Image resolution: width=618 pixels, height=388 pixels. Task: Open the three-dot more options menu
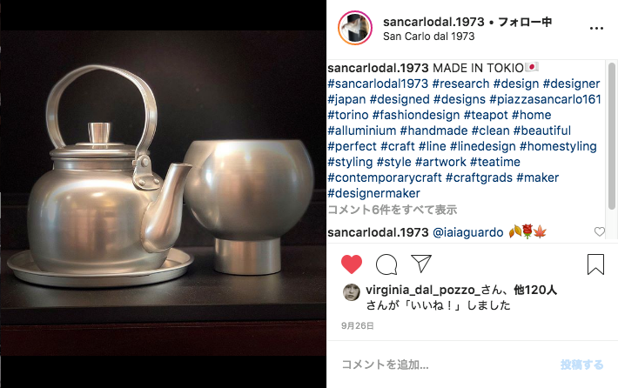pyautogui.click(x=596, y=29)
